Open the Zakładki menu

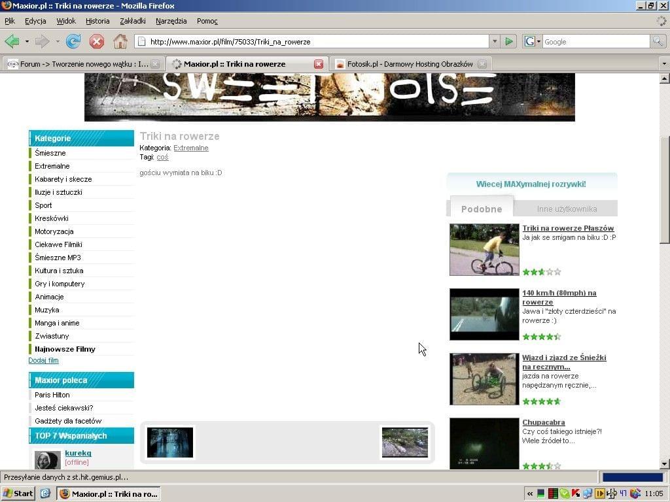pos(133,21)
